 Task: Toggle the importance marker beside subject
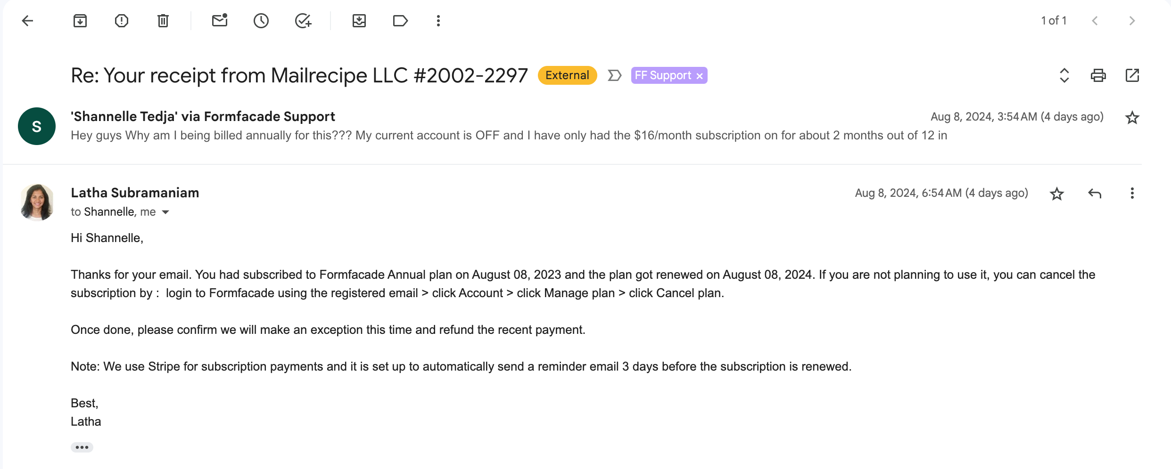(614, 75)
